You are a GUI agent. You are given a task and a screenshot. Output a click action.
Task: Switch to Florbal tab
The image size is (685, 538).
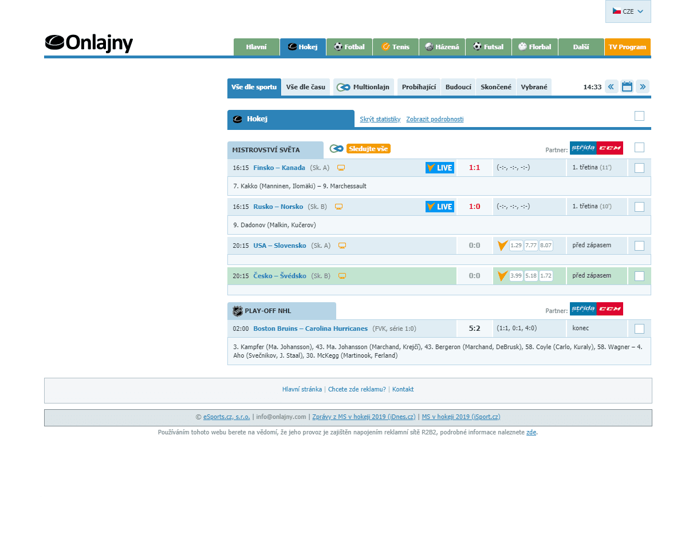coord(535,47)
